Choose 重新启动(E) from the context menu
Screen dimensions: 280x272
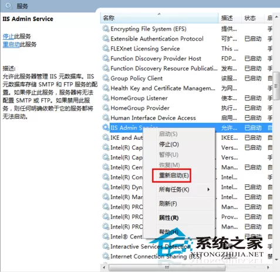[174, 175]
